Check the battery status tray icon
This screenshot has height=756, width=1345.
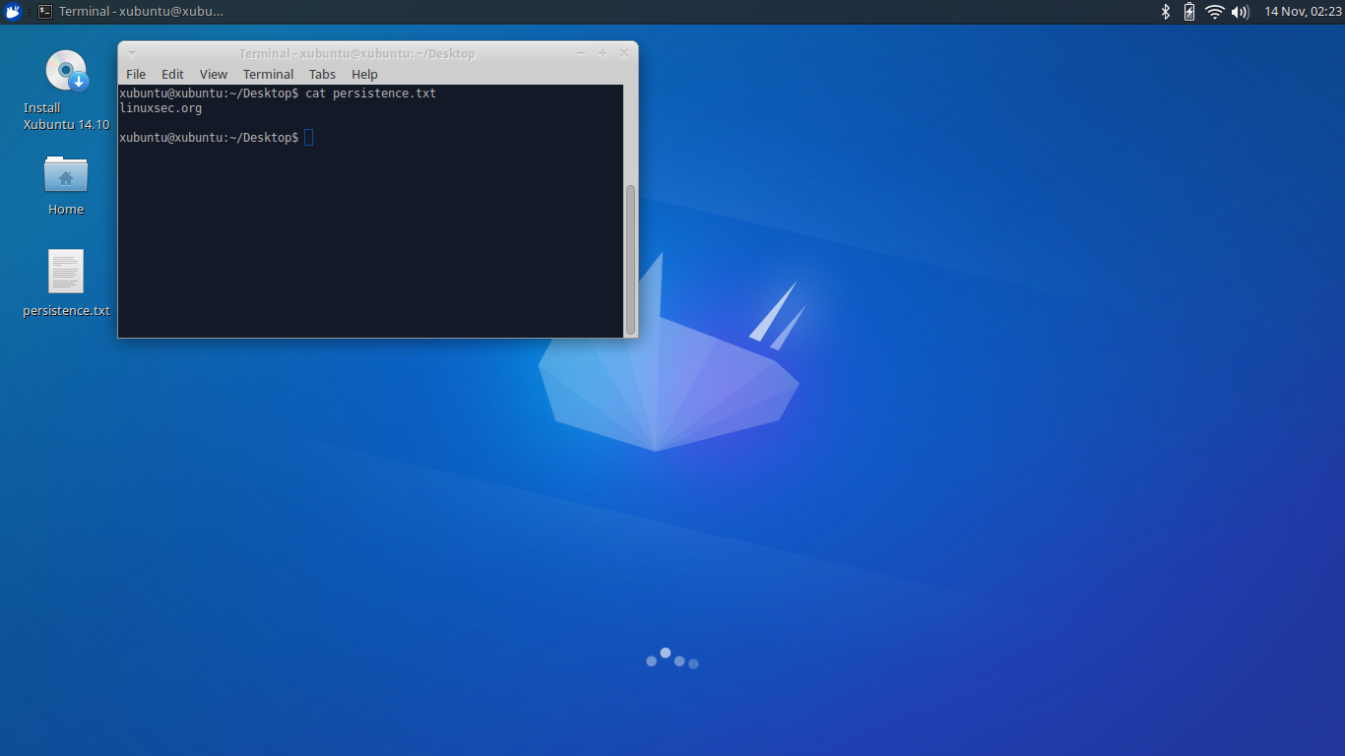(1190, 12)
